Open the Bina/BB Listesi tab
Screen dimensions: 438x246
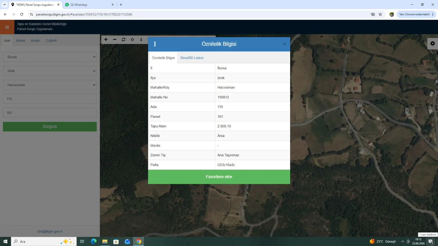pyautogui.click(x=192, y=58)
